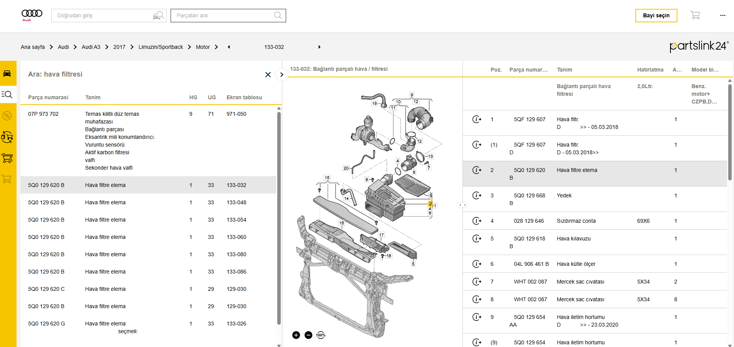This screenshot has height=347, width=734.
Task: Go to next illustration after 133-032
Action: coord(319,47)
